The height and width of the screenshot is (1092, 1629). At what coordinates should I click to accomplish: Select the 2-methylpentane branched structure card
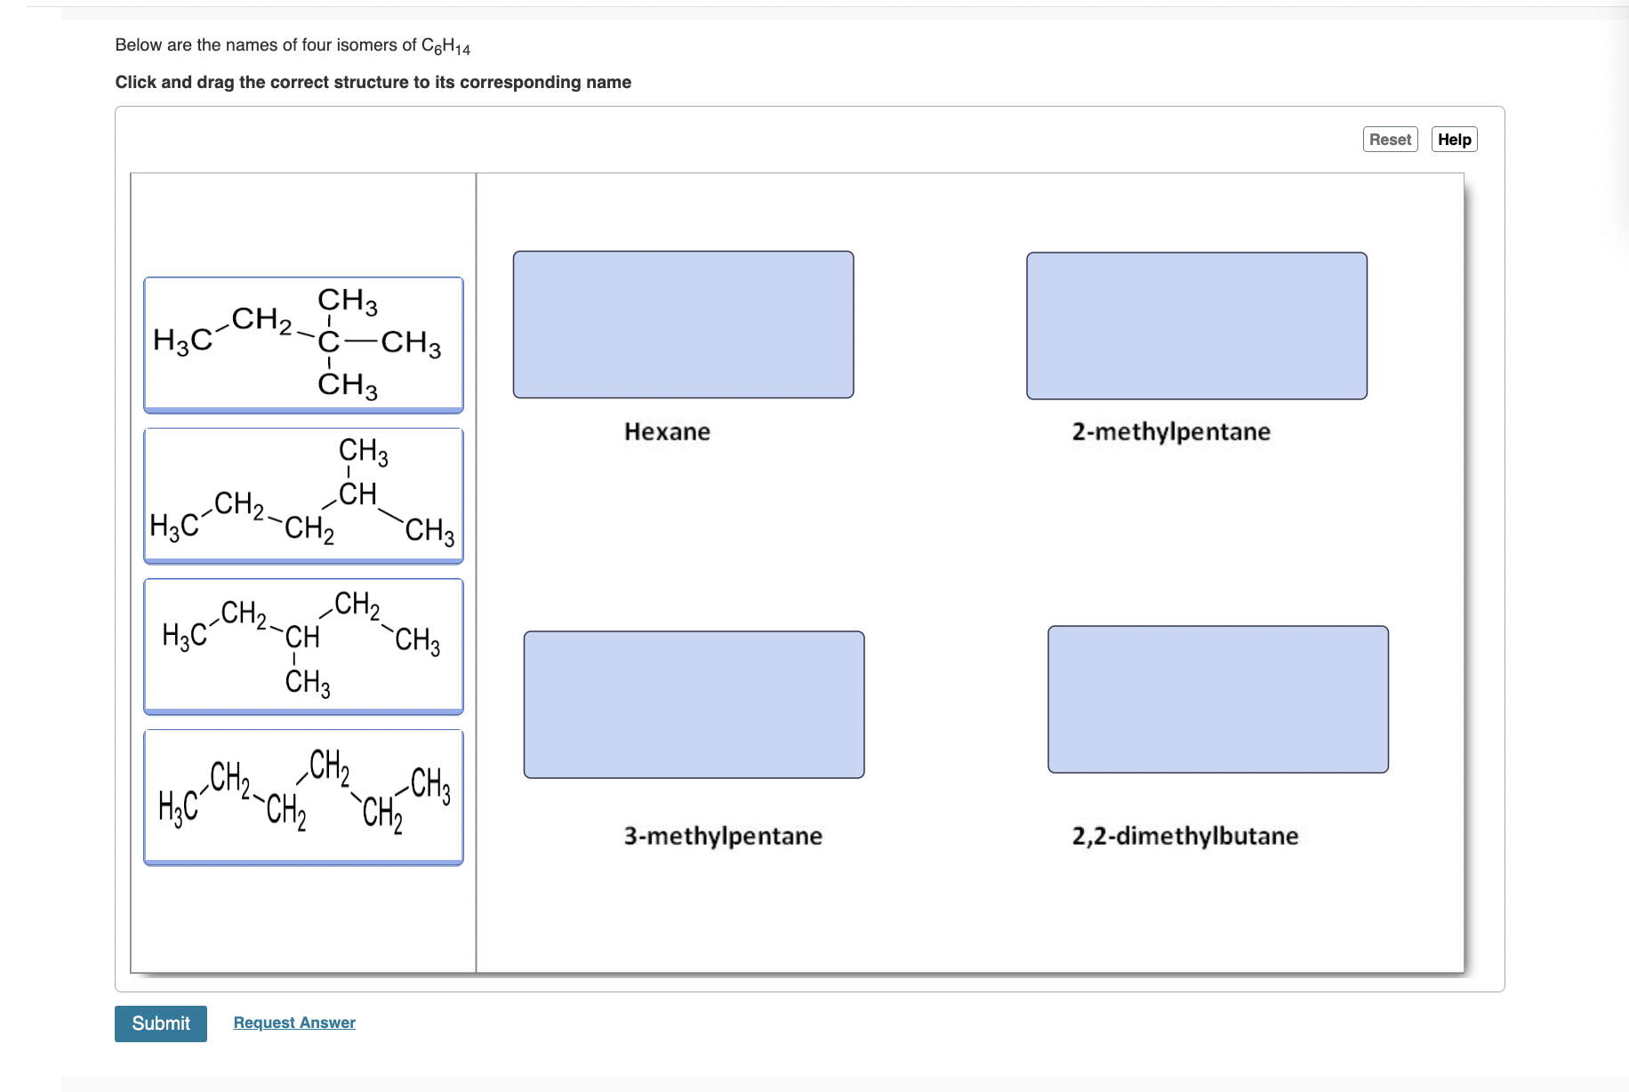point(303,494)
